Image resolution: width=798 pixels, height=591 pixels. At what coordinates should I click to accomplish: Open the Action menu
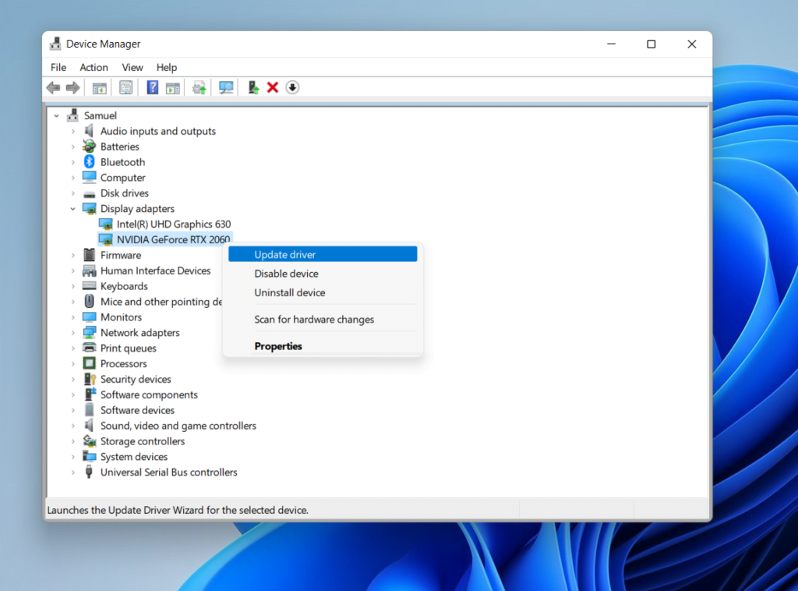(x=94, y=67)
